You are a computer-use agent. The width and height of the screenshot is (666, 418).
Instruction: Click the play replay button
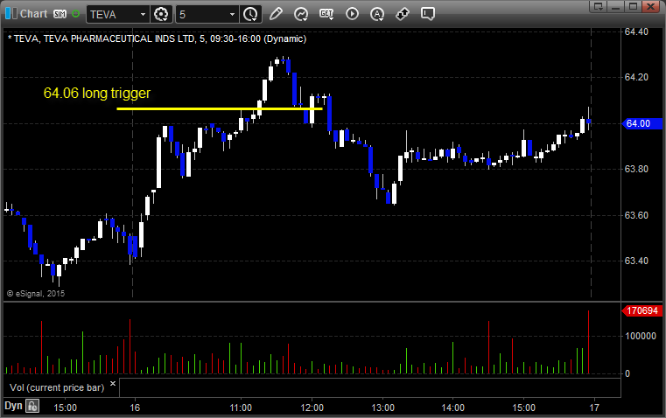352,14
